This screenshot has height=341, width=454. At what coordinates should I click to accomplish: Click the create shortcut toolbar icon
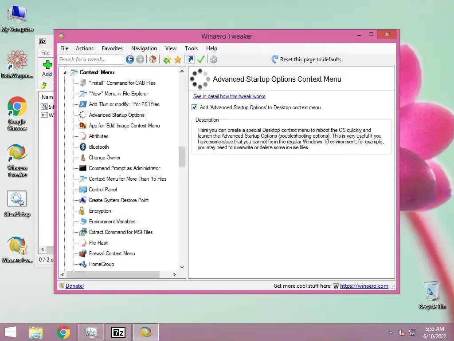pos(191,59)
